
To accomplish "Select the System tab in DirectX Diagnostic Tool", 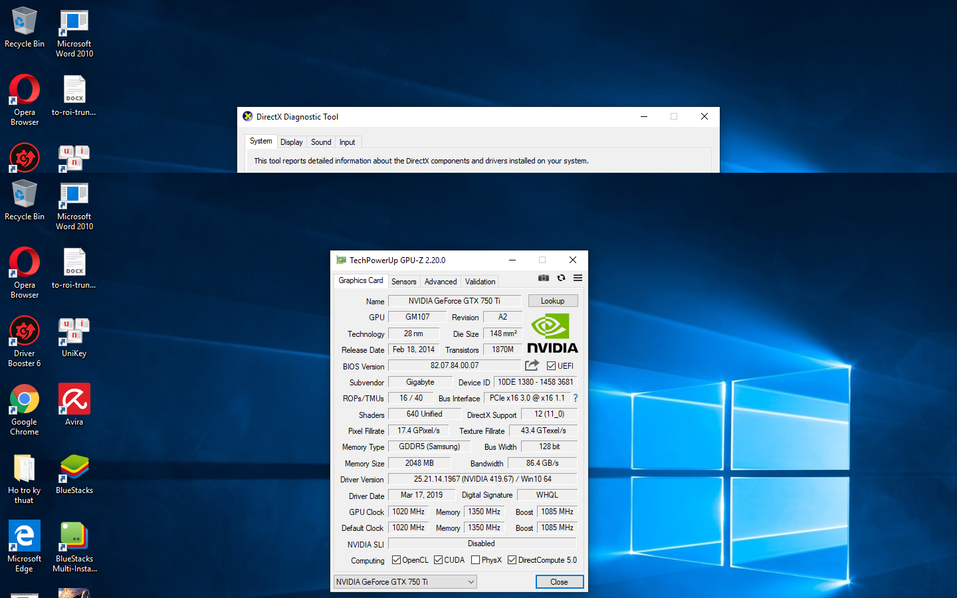I will [x=261, y=141].
